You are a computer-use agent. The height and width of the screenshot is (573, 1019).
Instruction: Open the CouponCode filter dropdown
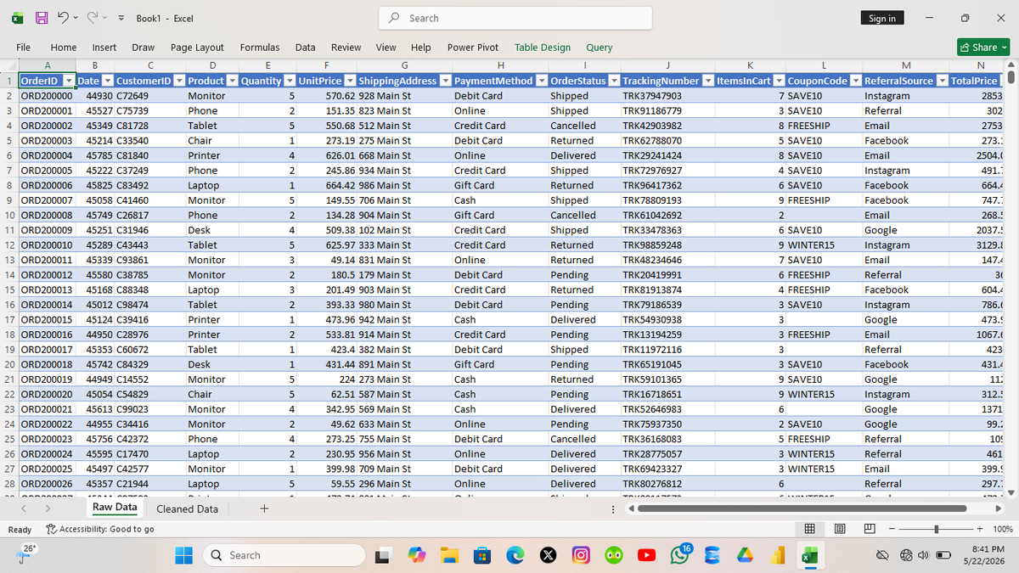(855, 81)
